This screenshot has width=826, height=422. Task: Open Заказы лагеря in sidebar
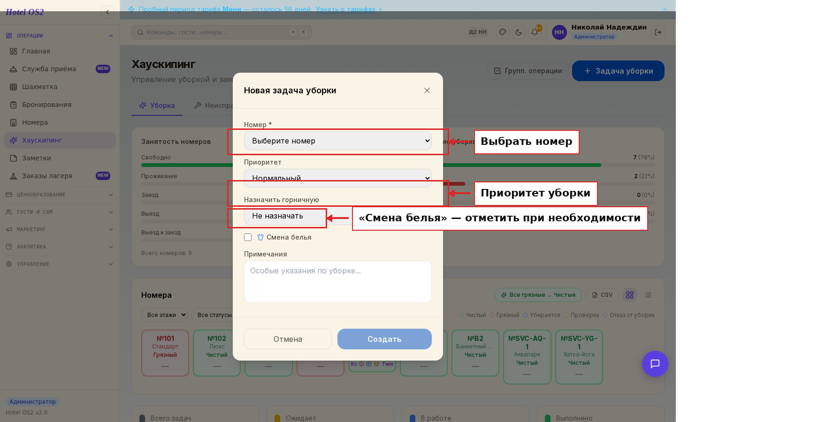click(60, 176)
